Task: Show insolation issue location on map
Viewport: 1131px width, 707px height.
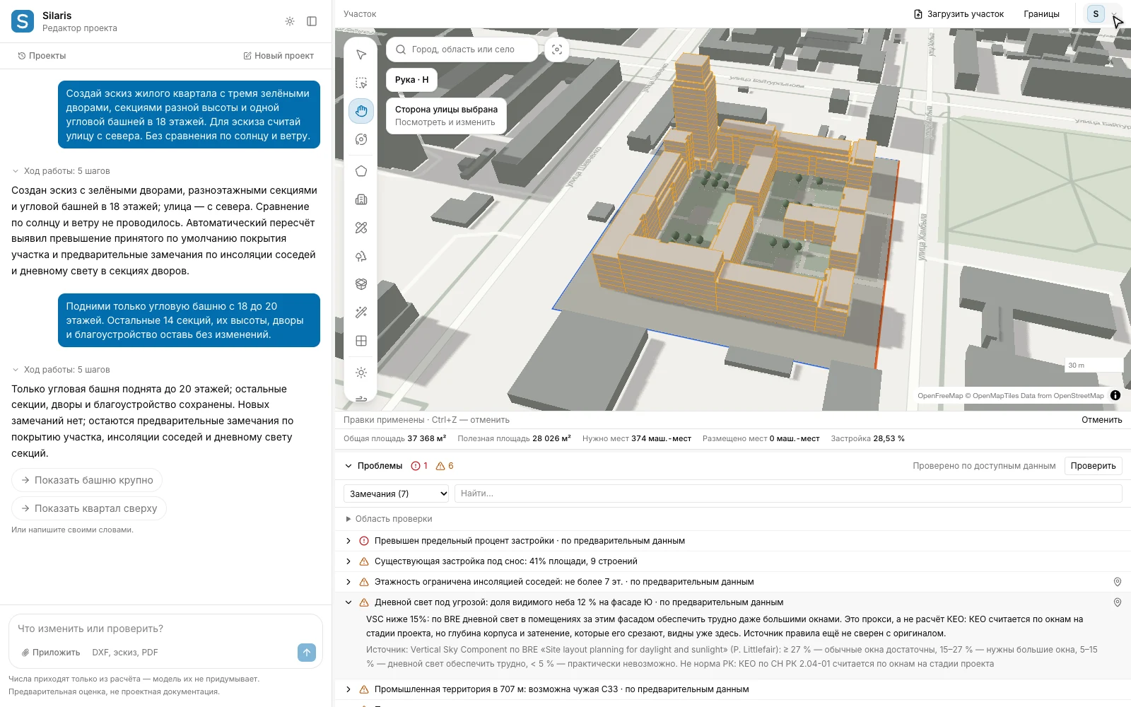Action: click(1118, 582)
